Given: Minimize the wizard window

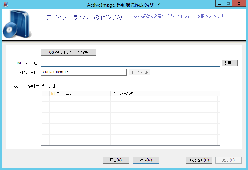Looking at the screenshot, I should coord(220,4).
